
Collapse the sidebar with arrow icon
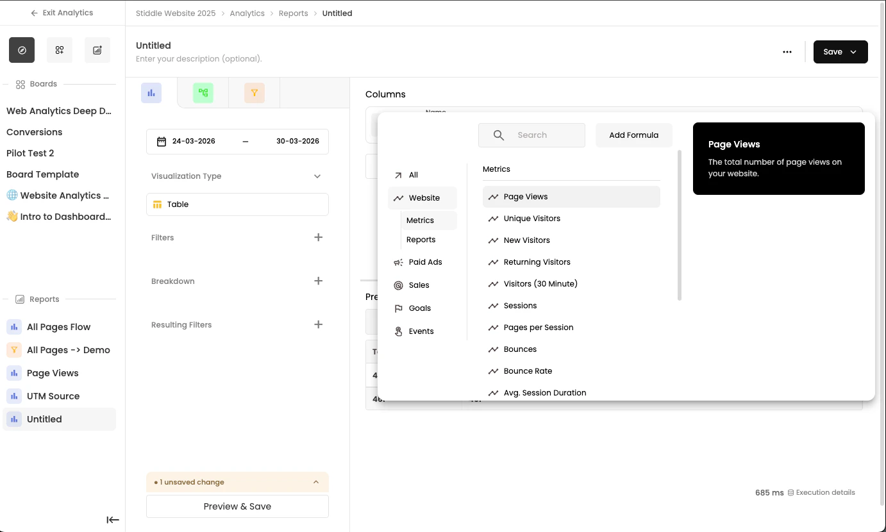(113, 520)
